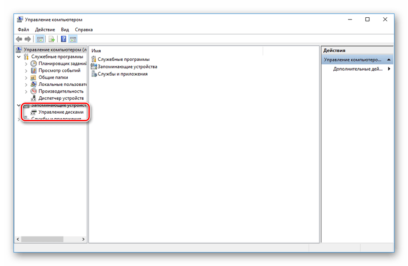Collapse the Служебные программы tree node

point(19,57)
